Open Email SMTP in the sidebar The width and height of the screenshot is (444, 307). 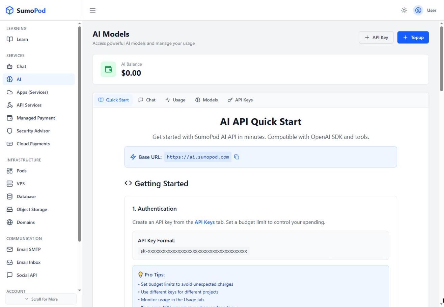click(x=38, y=249)
